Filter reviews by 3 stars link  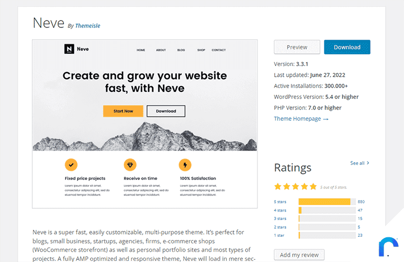tap(280, 219)
